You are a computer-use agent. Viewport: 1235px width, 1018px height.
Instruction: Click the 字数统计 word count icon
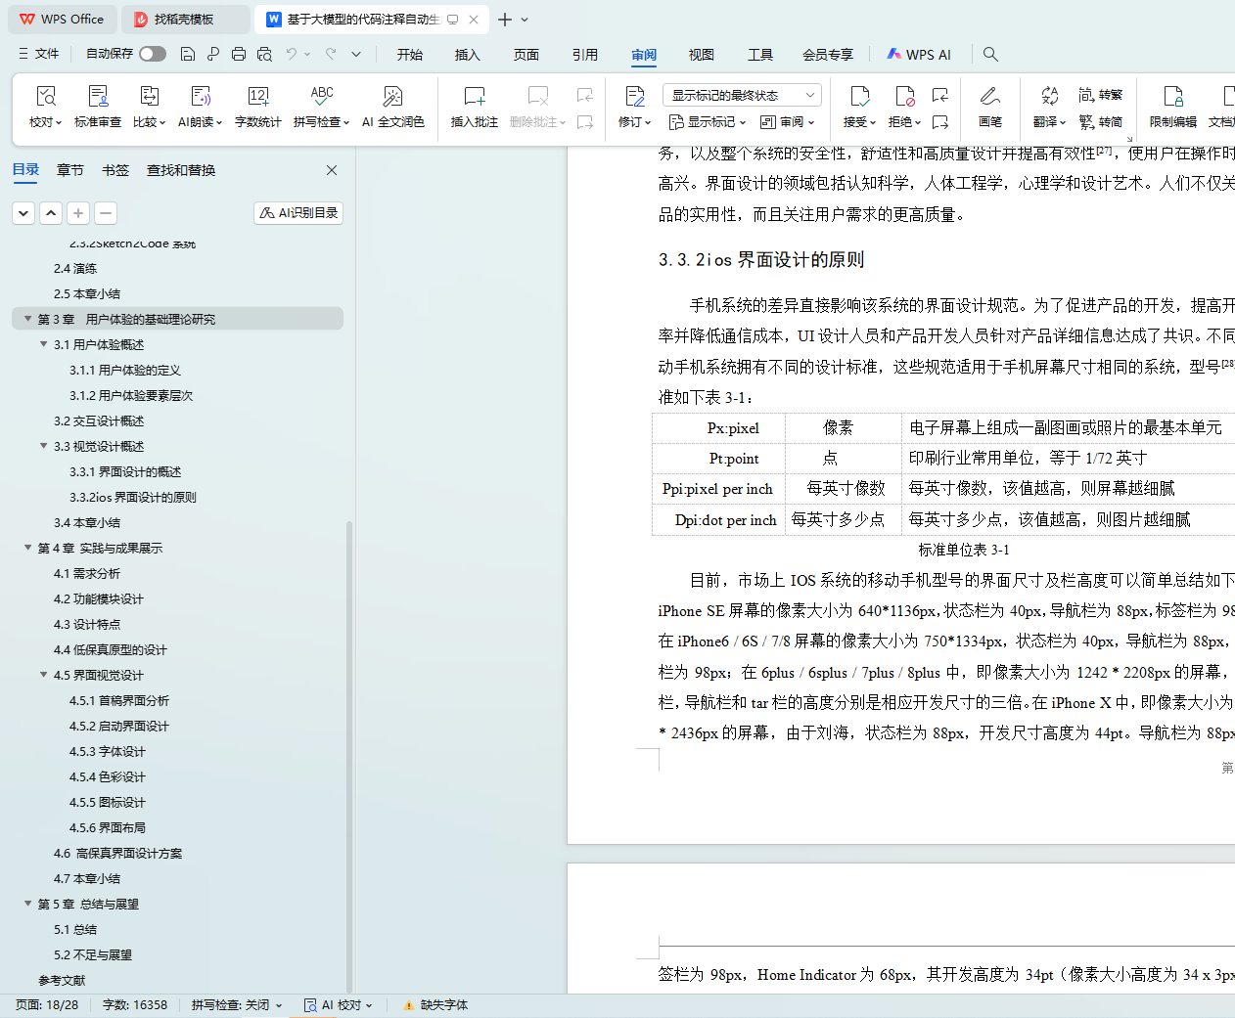point(257,106)
